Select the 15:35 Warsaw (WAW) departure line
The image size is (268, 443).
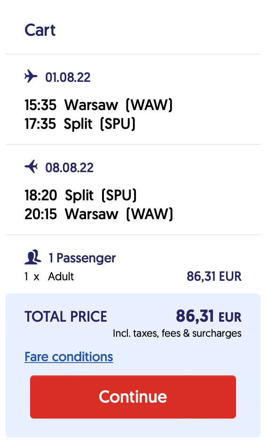[x=99, y=105]
